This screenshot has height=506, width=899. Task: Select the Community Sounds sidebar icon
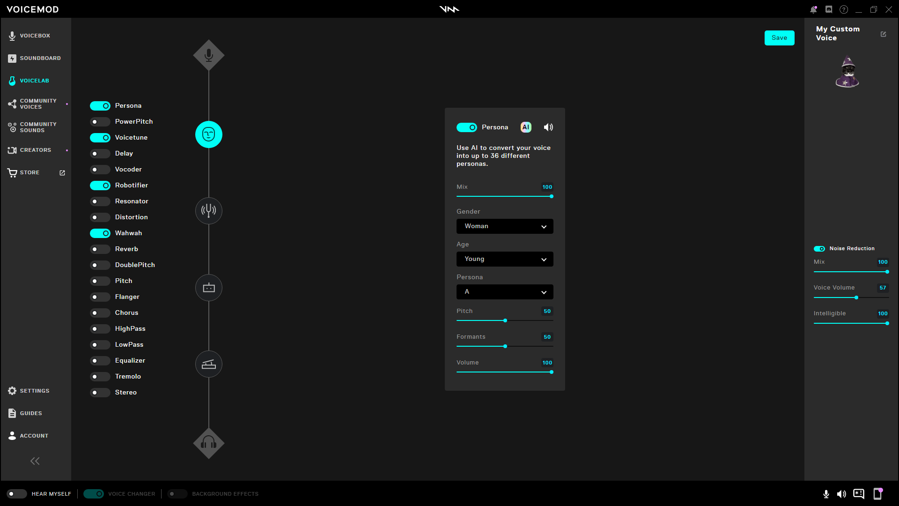click(x=12, y=127)
